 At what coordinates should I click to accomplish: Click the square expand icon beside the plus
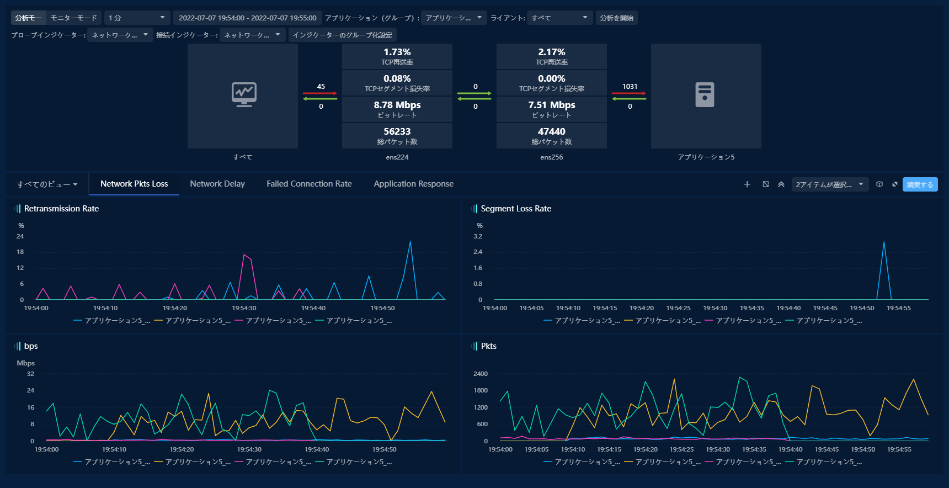coord(766,184)
